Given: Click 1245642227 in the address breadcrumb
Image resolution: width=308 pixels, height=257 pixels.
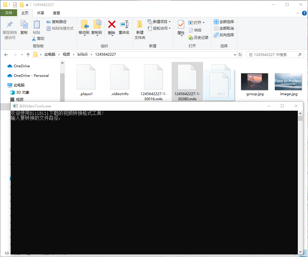Looking at the screenshot, I should pyautogui.click(x=106, y=54).
